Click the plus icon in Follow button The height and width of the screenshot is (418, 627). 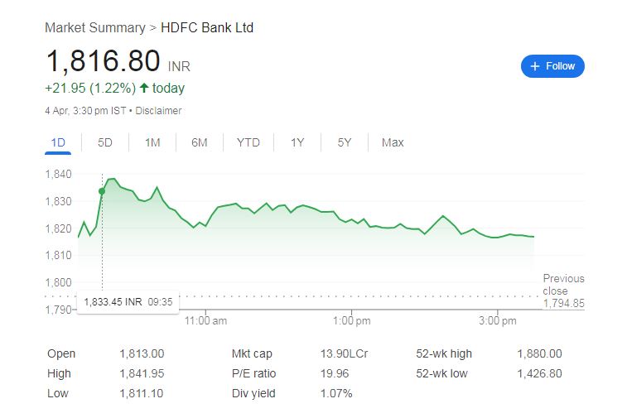535,66
